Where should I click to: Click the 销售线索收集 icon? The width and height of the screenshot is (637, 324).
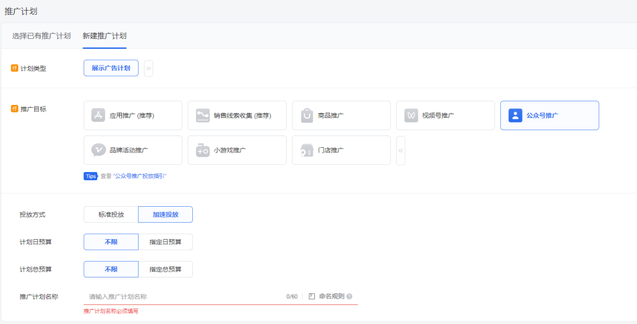coord(203,115)
